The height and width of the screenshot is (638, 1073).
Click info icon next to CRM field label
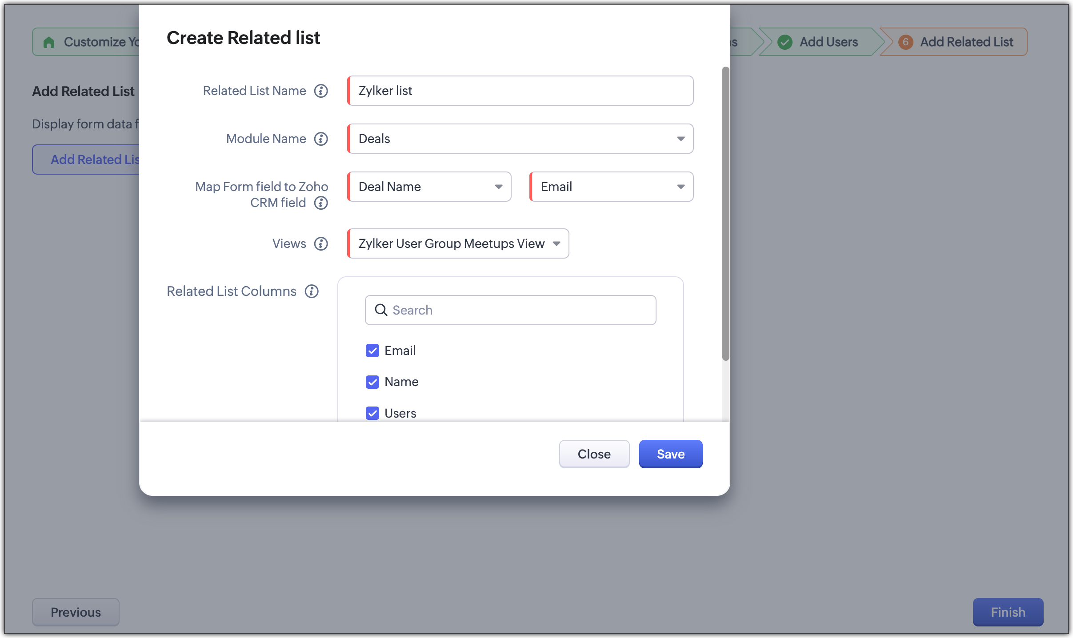coord(321,203)
